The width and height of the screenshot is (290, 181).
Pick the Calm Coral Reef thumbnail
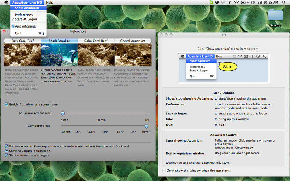96,55
